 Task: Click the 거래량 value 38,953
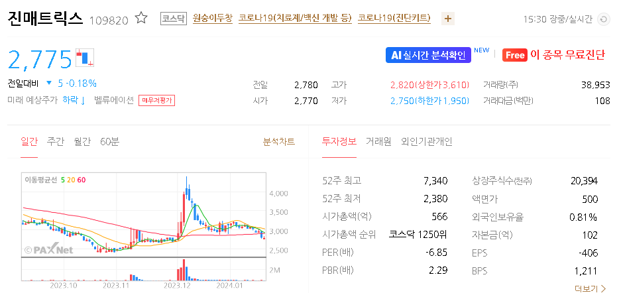596,85
